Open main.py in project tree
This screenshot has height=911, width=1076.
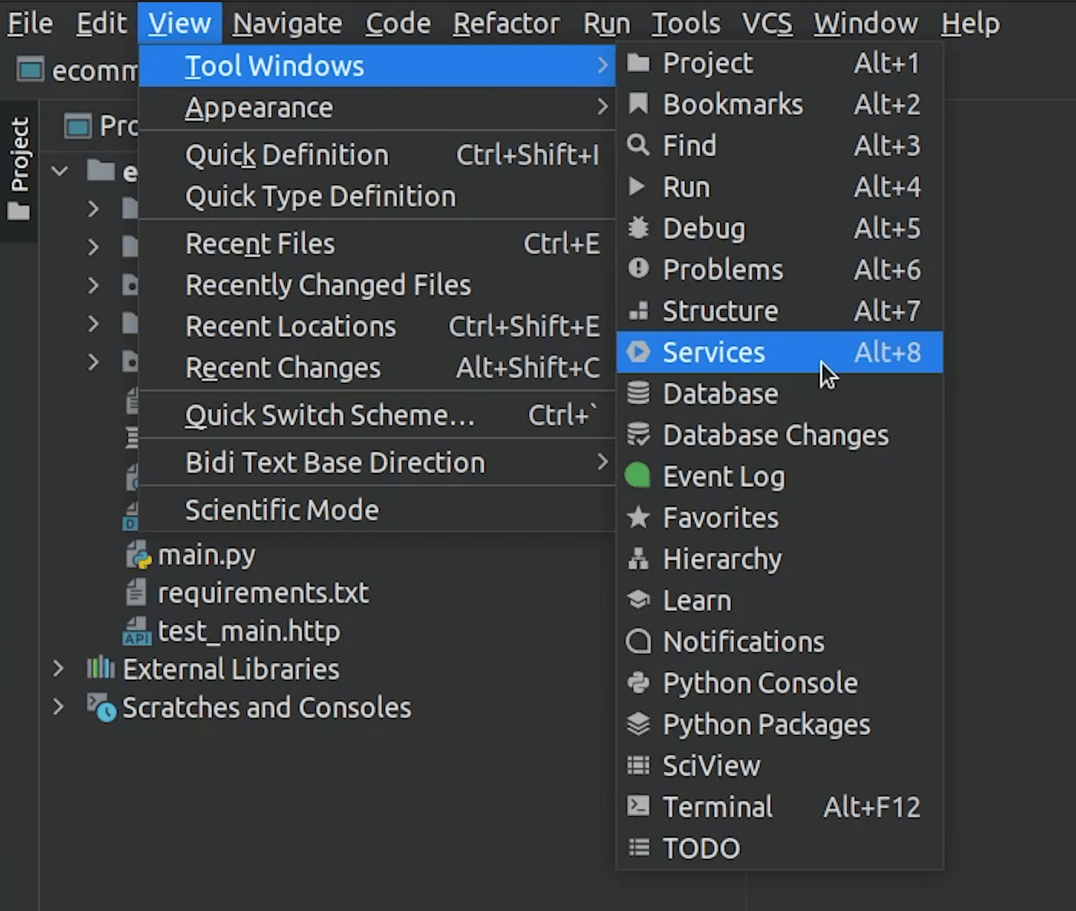pyautogui.click(x=206, y=555)
